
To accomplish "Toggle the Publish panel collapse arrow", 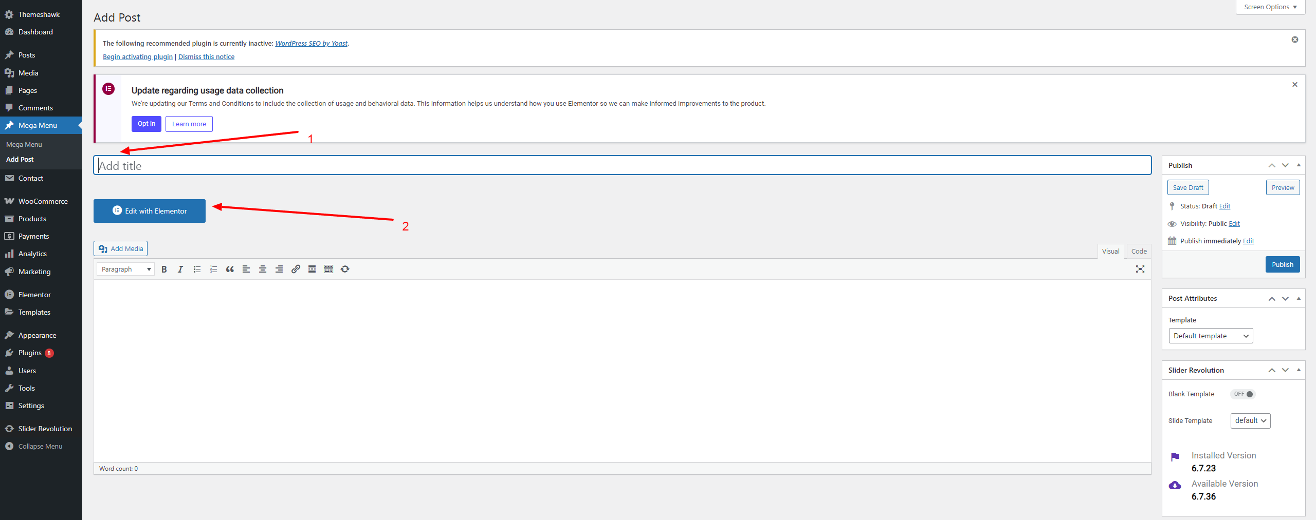I will coord(1299,165).
